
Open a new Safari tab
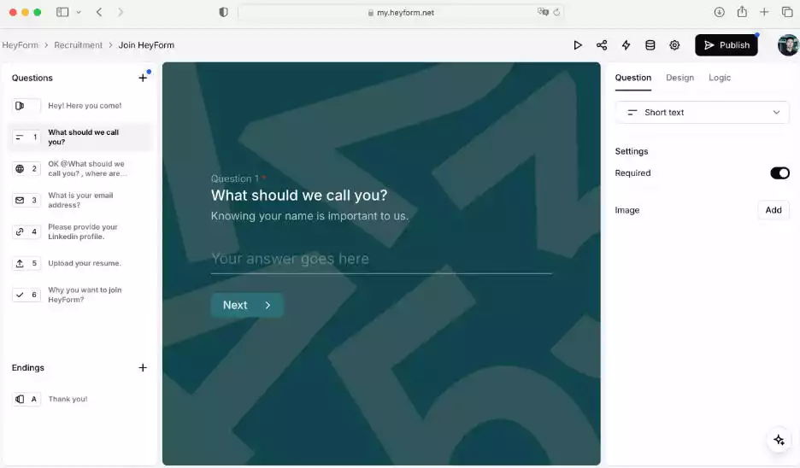[764, 12]
